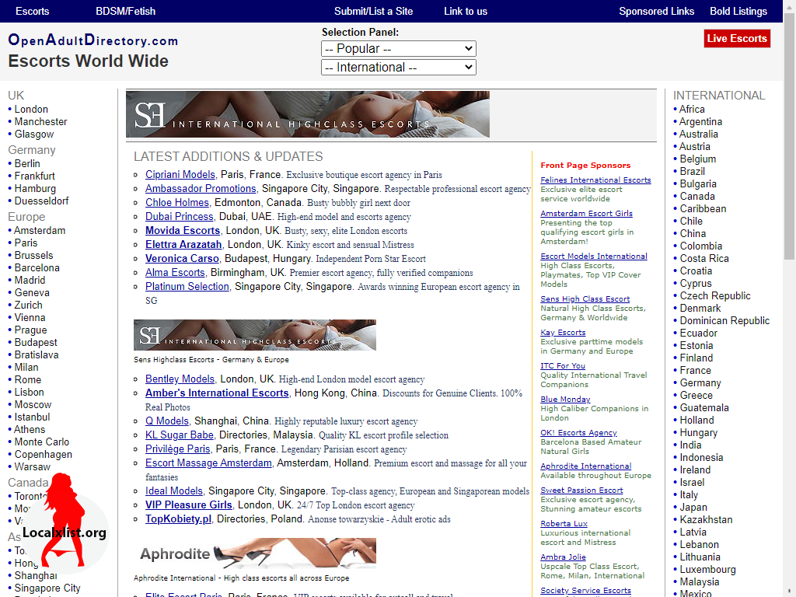This screenshot has height=597, width=796.
Task: Select Japan in the International list
Action: pos(693,507)
